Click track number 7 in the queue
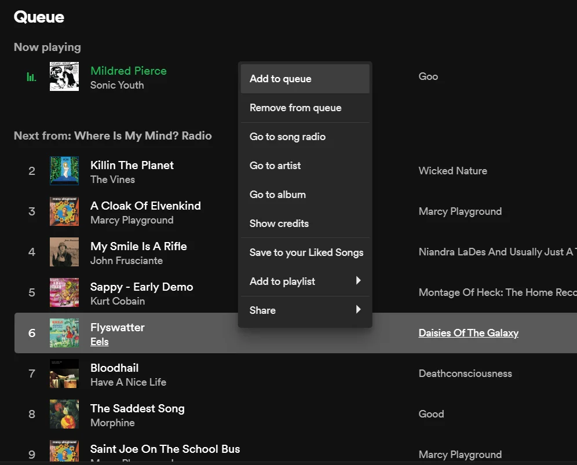Viewport: 577px width, 465px height. pyautogui.click(x=32, y=374)
